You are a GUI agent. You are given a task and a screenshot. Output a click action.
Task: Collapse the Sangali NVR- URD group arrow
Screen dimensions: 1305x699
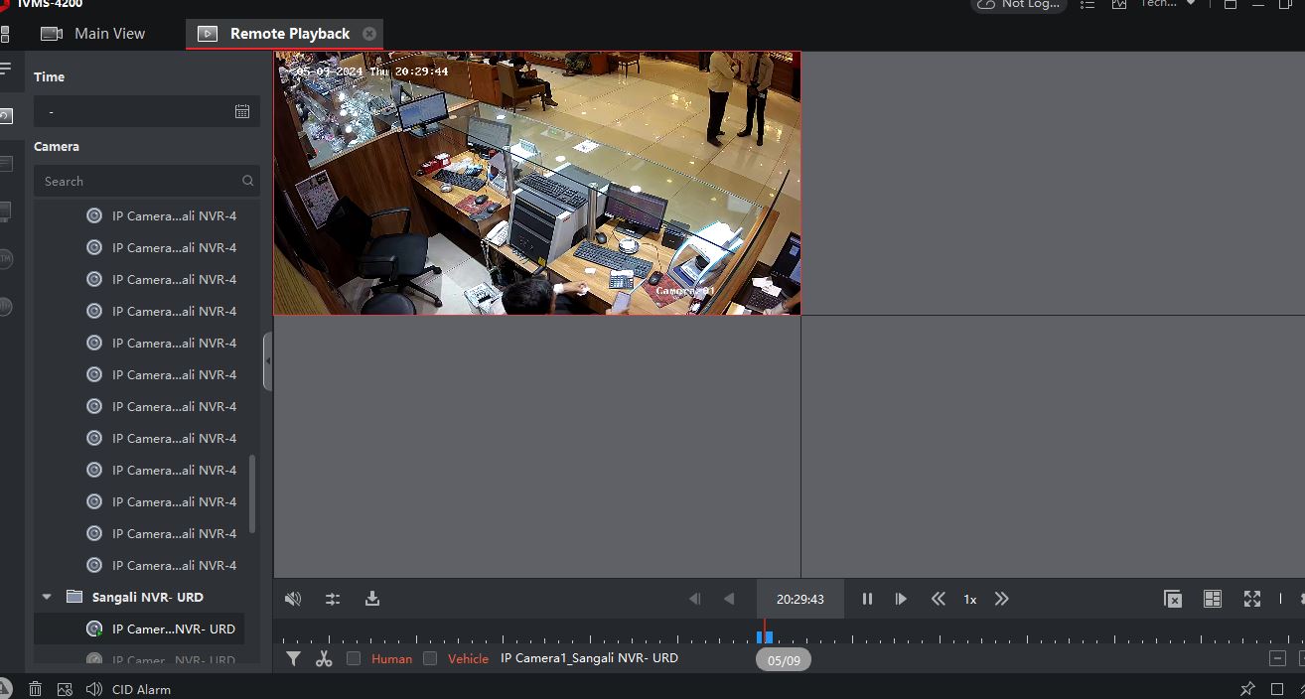(47, 597)
